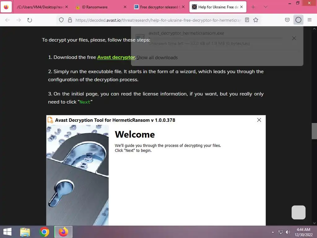Open a new tab with plus button
317x238 pixels.
coord(253,7)
